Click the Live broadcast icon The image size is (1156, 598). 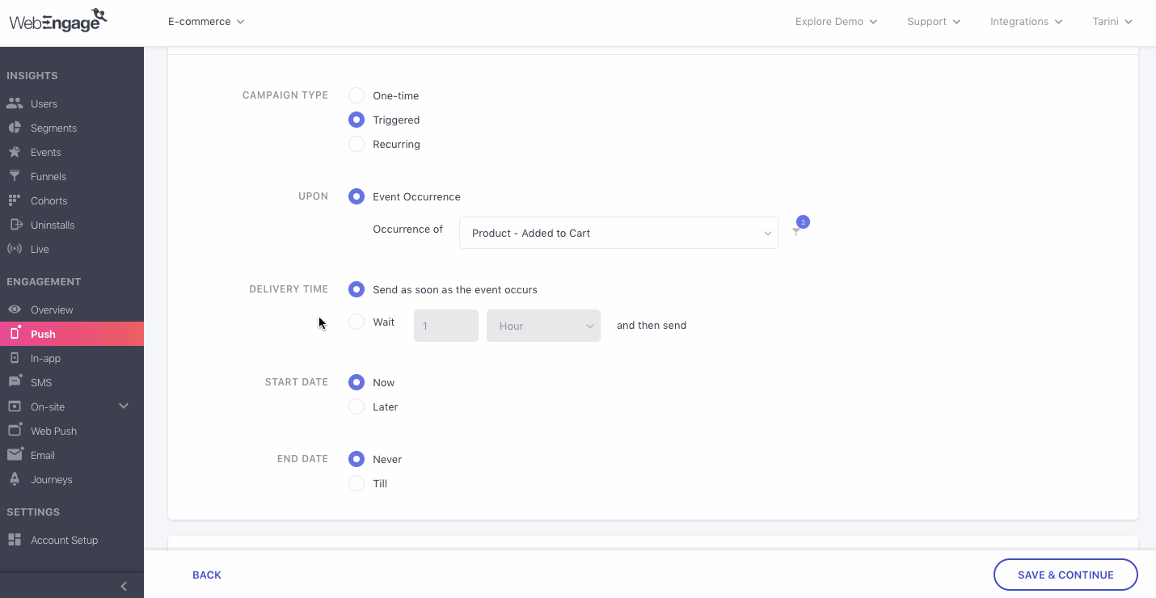(x=15, y=249)
